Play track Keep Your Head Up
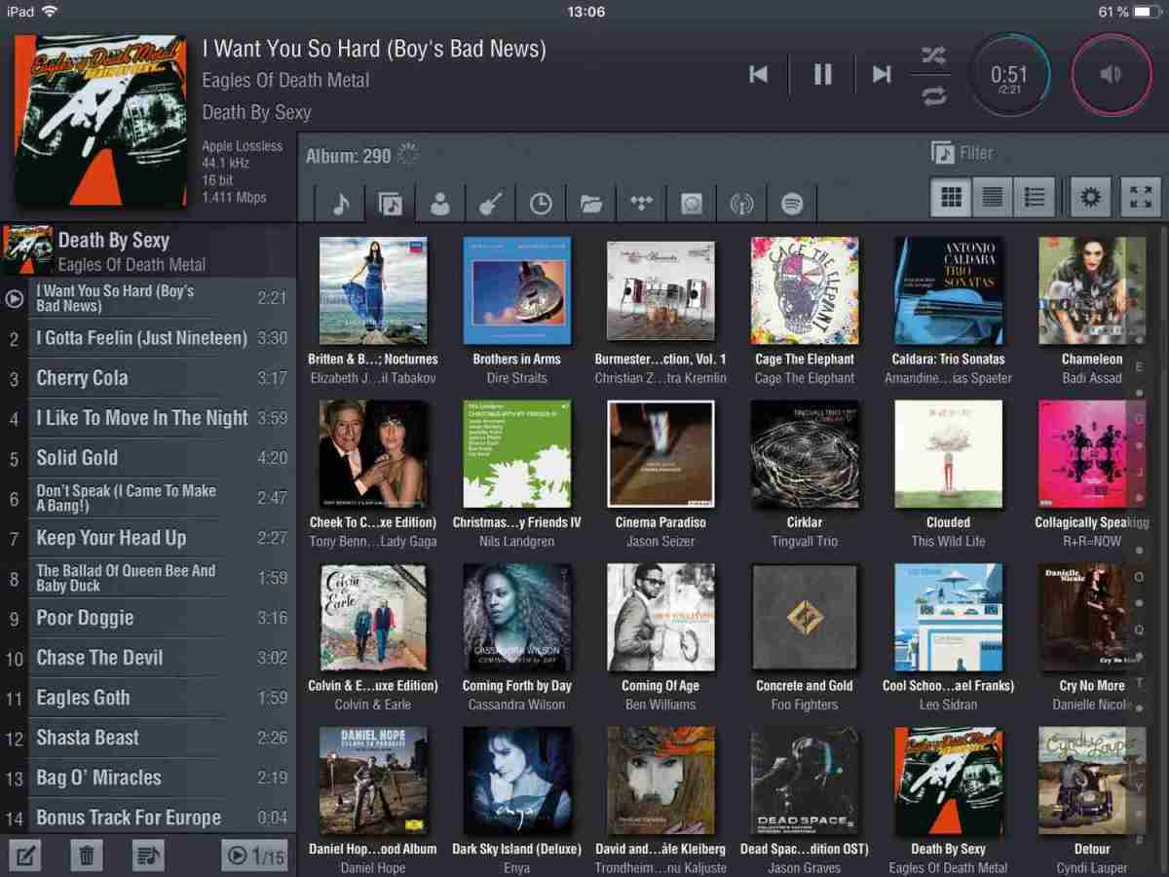The width and height of the screenshot is (1169, 877). click(x=148, y=538)
